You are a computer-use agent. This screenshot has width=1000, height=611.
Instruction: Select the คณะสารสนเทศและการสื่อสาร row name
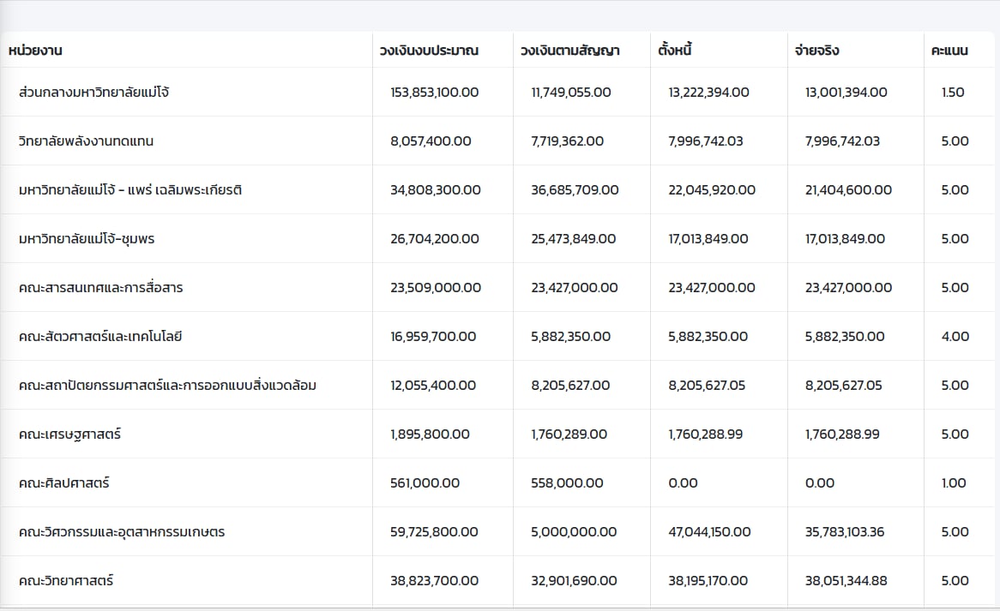[100, 287]
